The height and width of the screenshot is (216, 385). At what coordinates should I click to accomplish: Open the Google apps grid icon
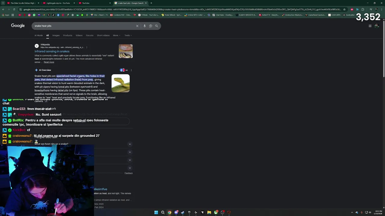[370, 26]
